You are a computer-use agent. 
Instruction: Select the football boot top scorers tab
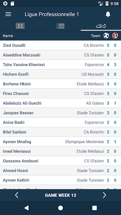coord(101,26)
